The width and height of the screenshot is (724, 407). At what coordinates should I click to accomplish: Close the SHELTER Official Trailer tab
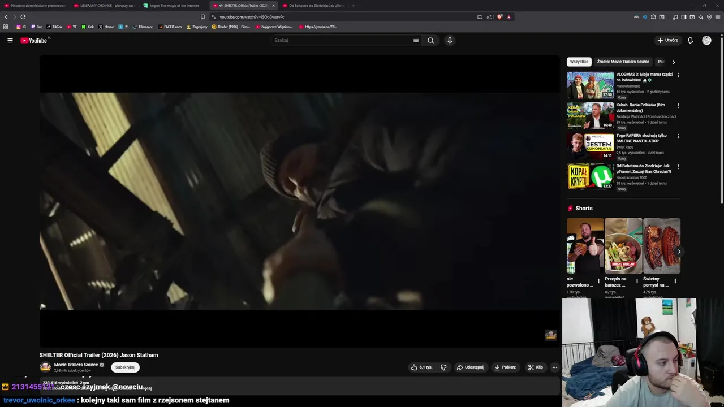[x=273, y=6]
